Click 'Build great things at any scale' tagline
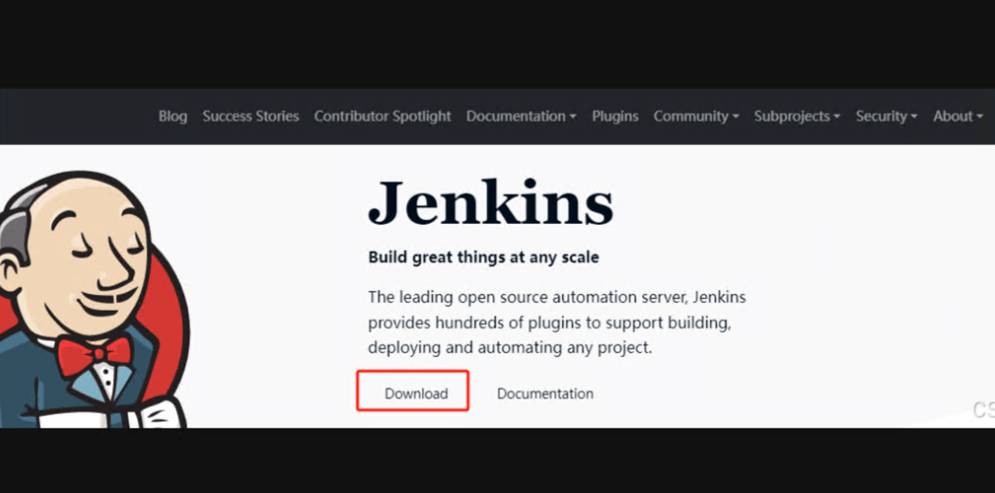Image resolution: width=995 pixels, height=493 pixels. point(483,257)
